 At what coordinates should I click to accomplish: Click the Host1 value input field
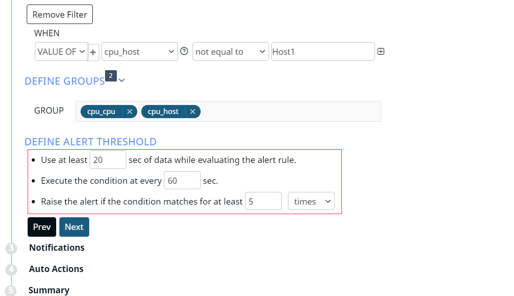(x=323, y=52)
